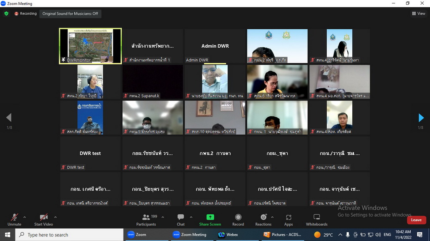Open Zoom in the taskbar
The width and height of the screenshot is (430, 241).
pyautogui.click(x=147, y=235)
